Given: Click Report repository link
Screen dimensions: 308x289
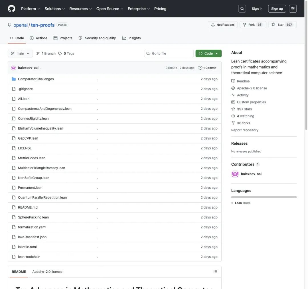Looking at the screenshot, I should [x=245, y=130].
